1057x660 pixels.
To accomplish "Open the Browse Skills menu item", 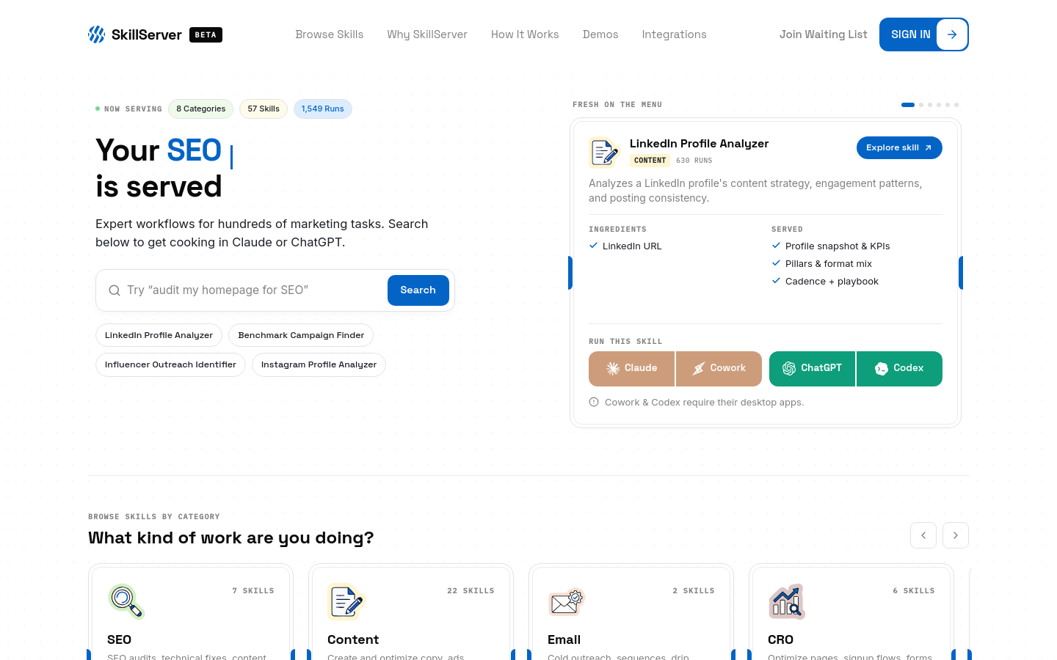I will tap(330, 34).
